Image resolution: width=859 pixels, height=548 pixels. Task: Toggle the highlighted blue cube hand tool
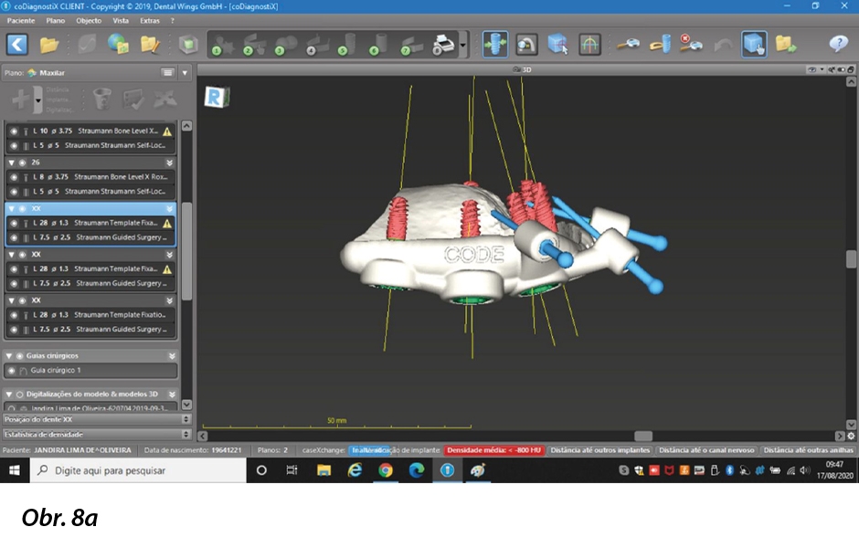(754, 45)
